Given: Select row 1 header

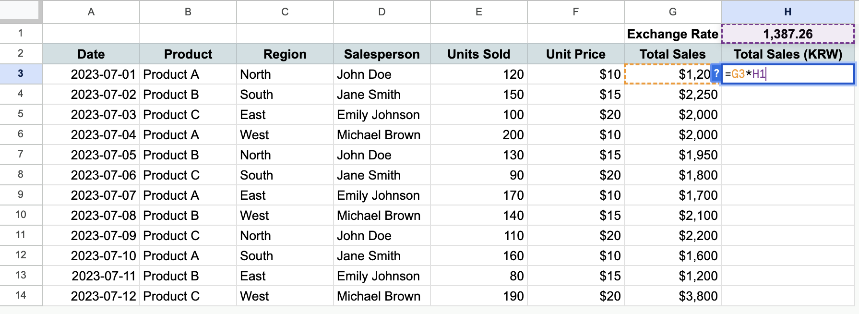Looking at the screenshot, I should 21,34.
